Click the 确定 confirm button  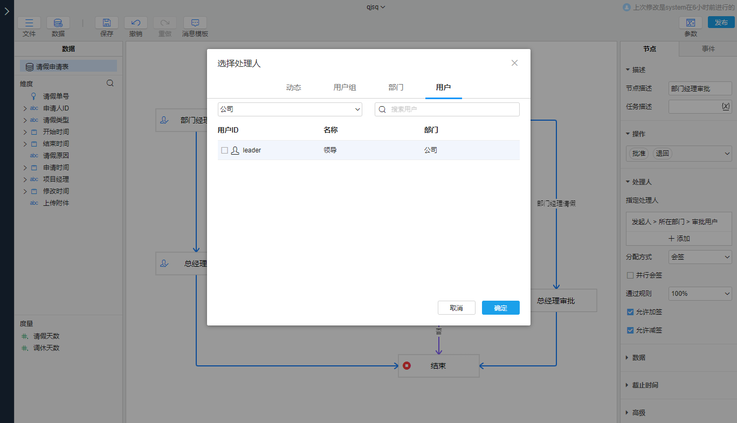coord(500,308)
